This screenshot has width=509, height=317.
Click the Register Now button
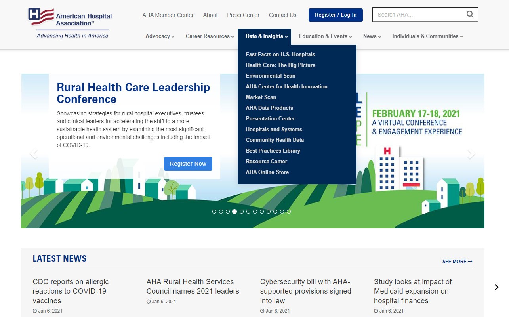point(188,164)
